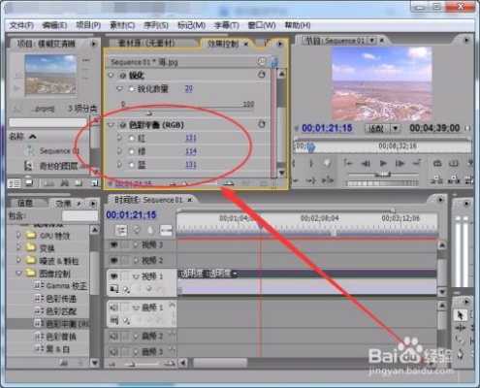Toggle visibility eye for 视频 2 track
Viewport: 480px width, 388px height.
click(x=113, y=260)
